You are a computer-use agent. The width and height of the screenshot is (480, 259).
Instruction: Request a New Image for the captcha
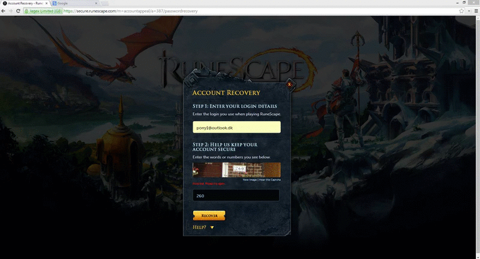click(250, 180)
